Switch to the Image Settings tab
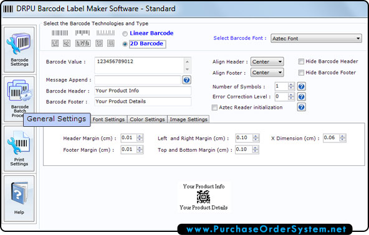 tap(188, 119)
